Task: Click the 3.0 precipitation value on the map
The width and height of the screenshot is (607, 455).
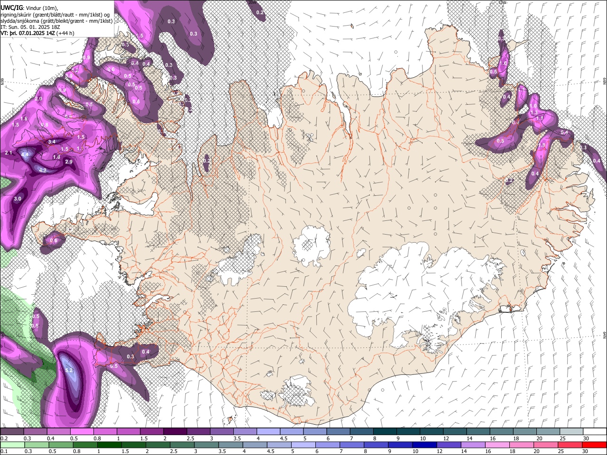Action: coord(18,199)
